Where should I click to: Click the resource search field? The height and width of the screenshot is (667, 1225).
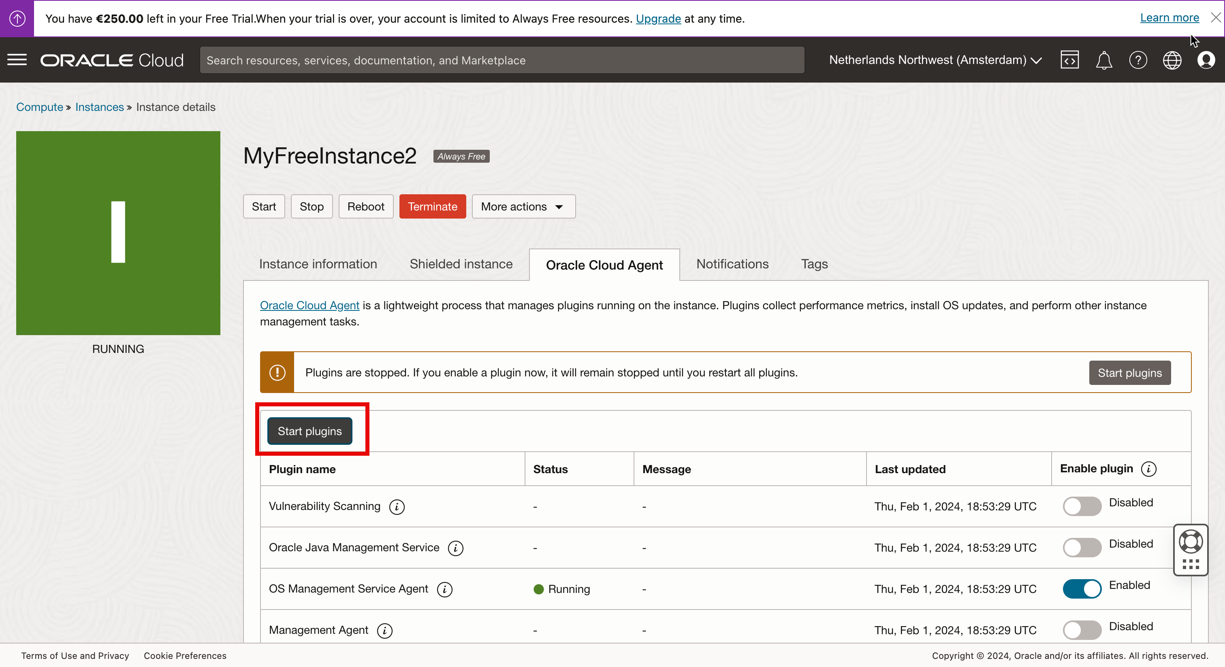tap(502, 60)
